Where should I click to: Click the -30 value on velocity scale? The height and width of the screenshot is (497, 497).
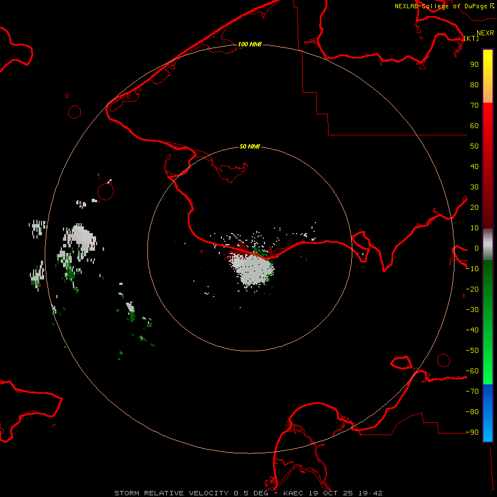(472, 310)
